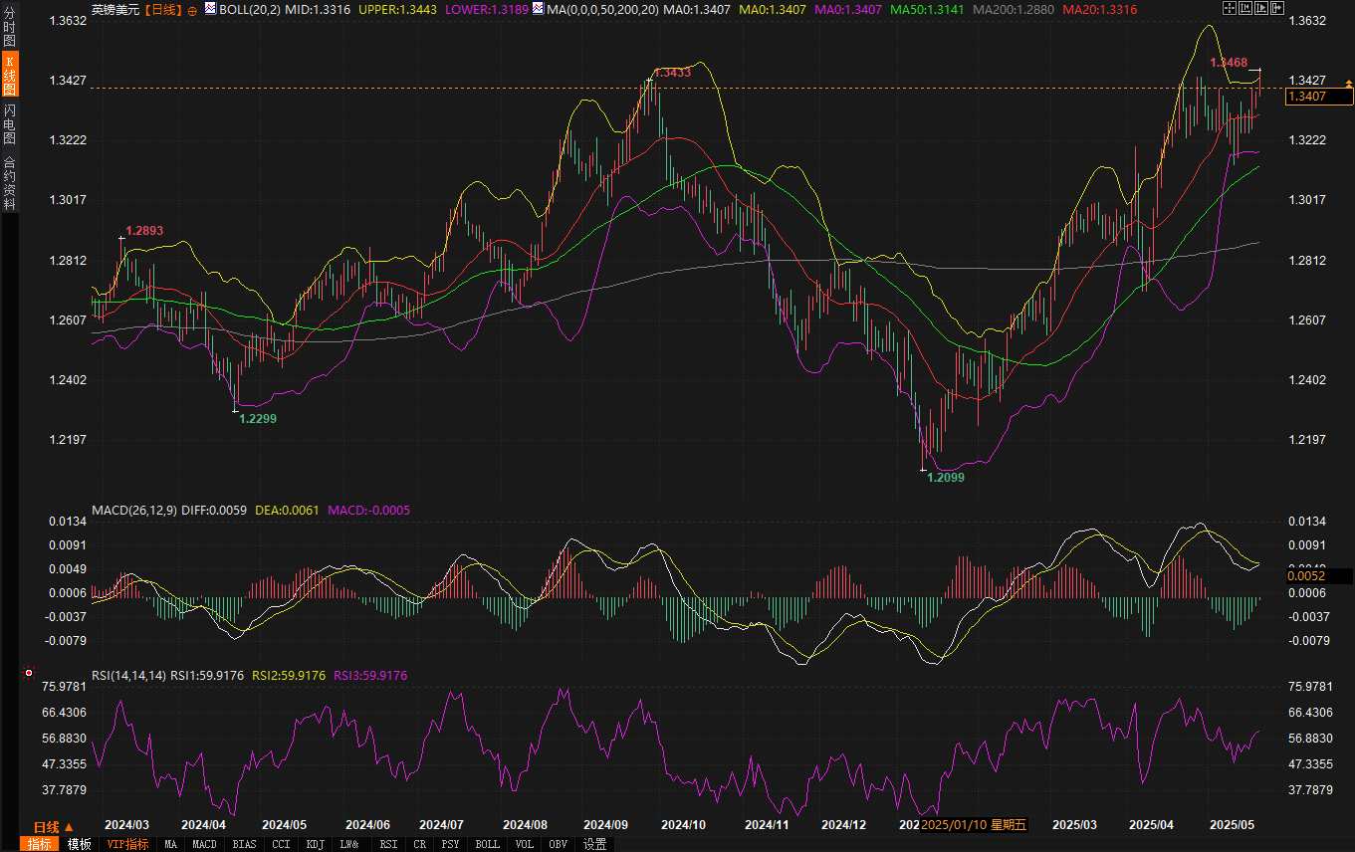Expand the 日线 period dropdown
Screen dimensions: 1355x852
[x=54, y=827]
